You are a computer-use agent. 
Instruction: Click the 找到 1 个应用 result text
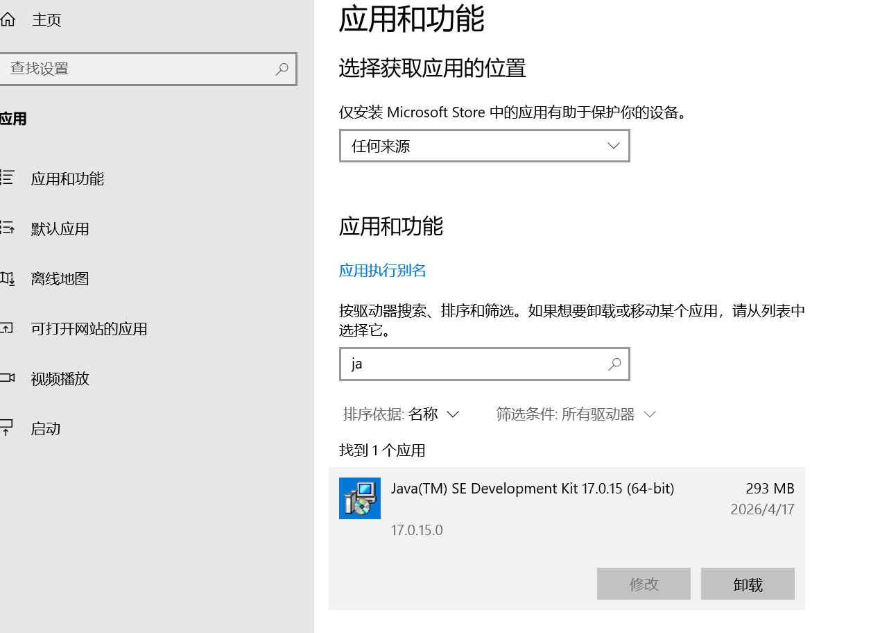382,450
